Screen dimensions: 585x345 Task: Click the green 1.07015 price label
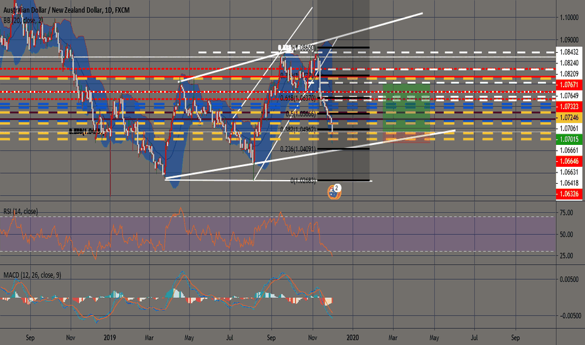[570, 138]
